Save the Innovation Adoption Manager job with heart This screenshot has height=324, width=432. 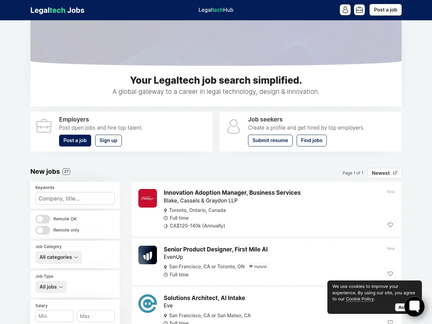click(x=390, y=225)
